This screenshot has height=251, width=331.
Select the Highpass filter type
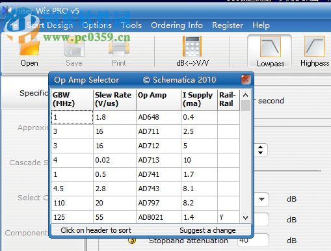coord(315,51)
